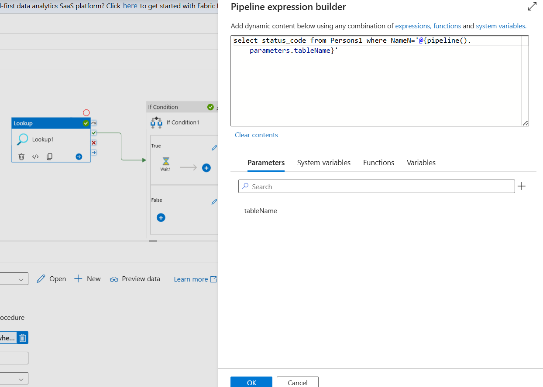Select Lookup1's red failure output connector
This screenshot has height=387, width=543.
94,143
